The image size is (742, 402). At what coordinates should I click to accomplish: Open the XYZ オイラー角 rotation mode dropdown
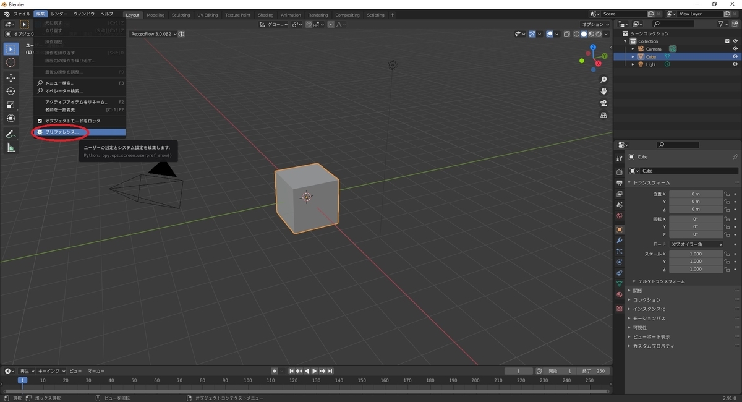696,244
